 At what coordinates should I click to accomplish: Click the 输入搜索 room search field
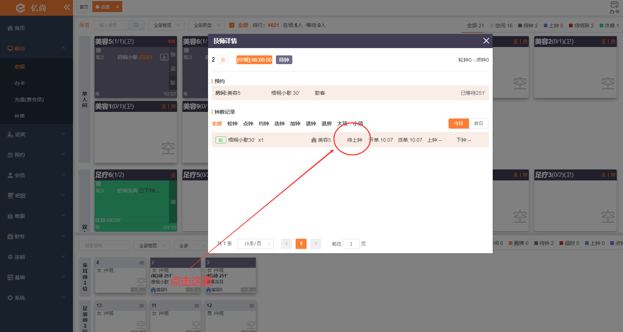click(x=111, y=25)
